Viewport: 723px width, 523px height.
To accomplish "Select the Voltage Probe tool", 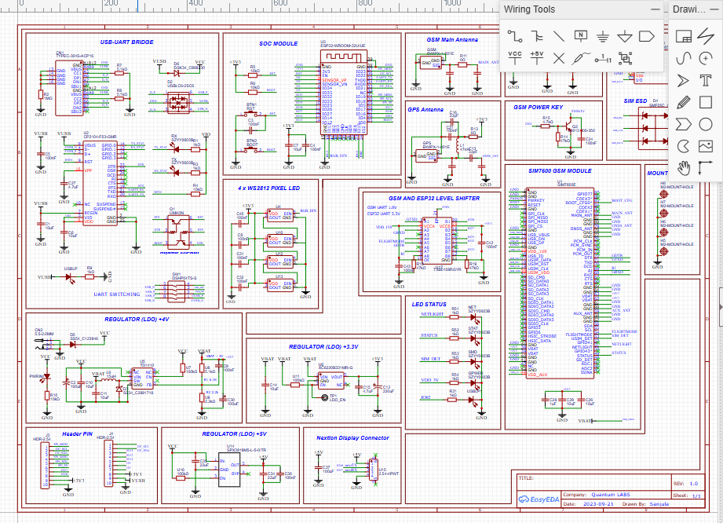I will point(581,58).
